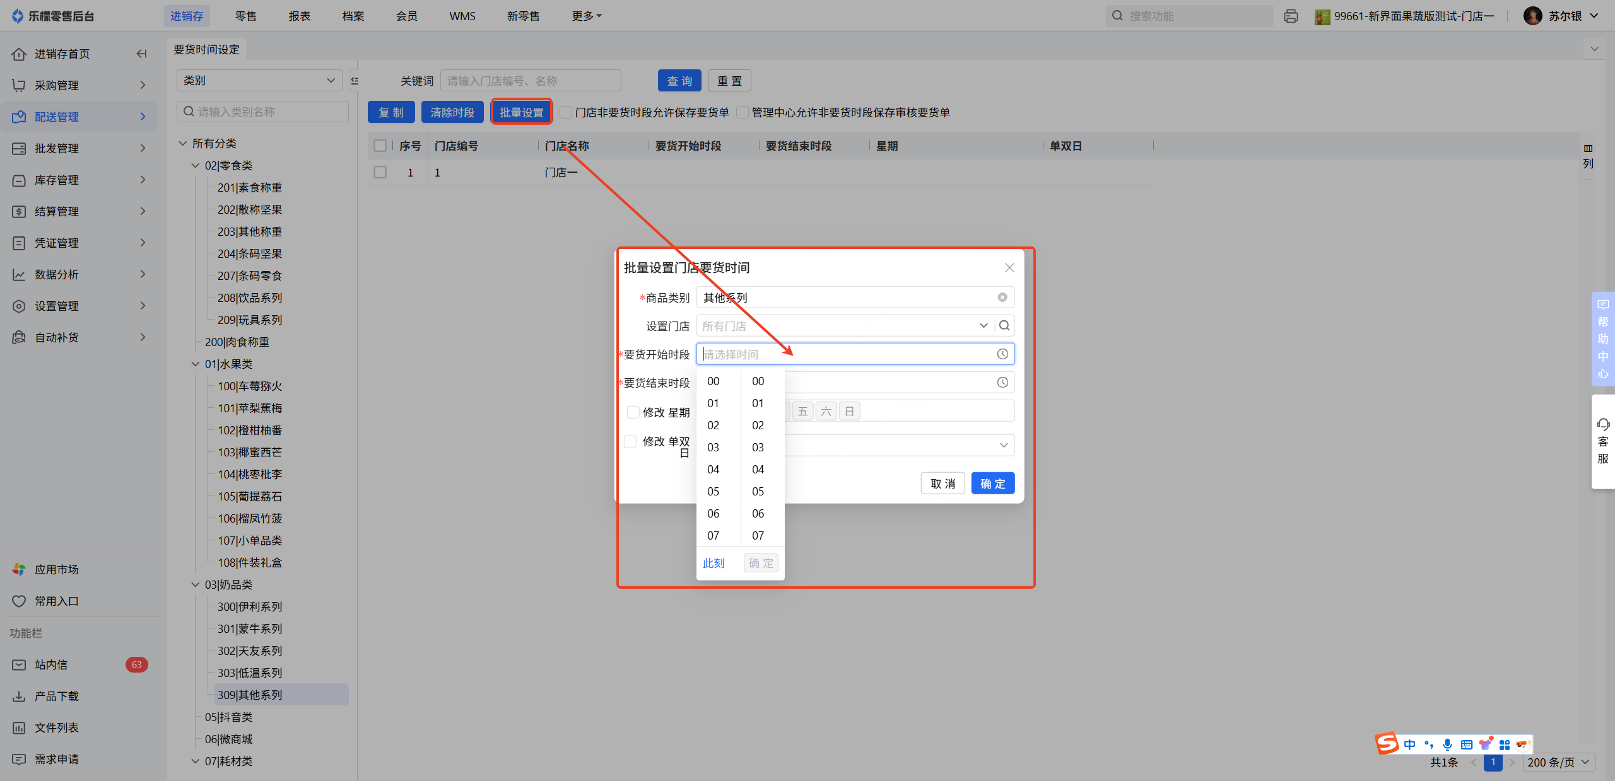Enable 修改 星期 checkbox

coord(633,412)
